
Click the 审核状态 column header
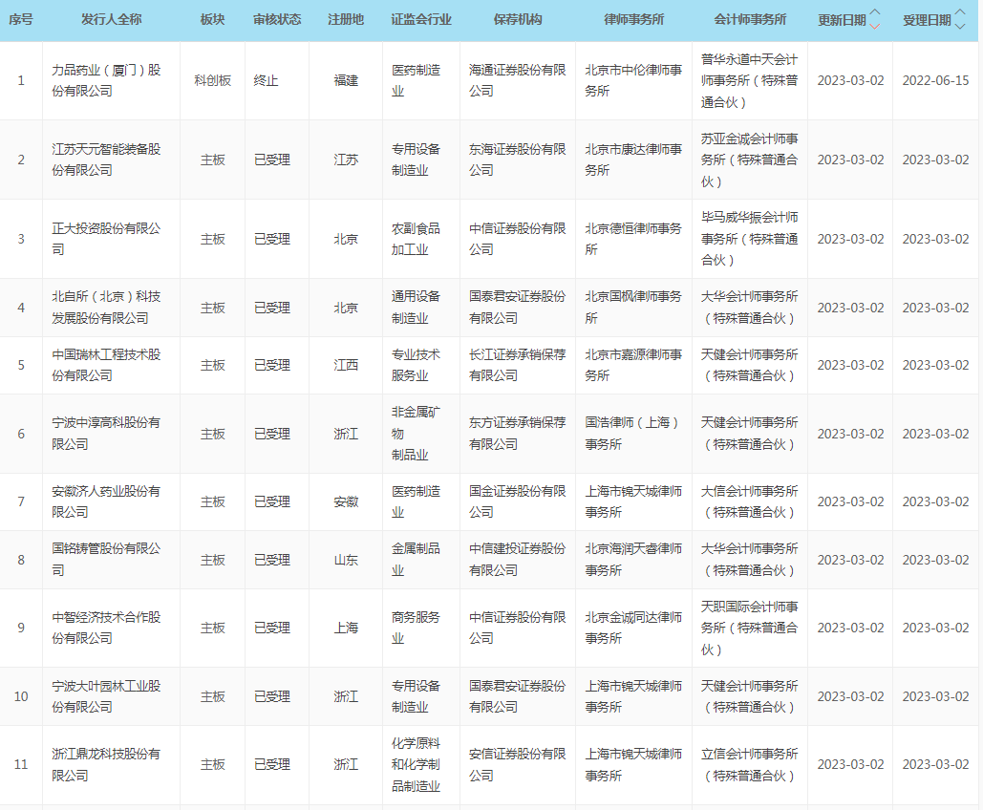pos(277,20)
